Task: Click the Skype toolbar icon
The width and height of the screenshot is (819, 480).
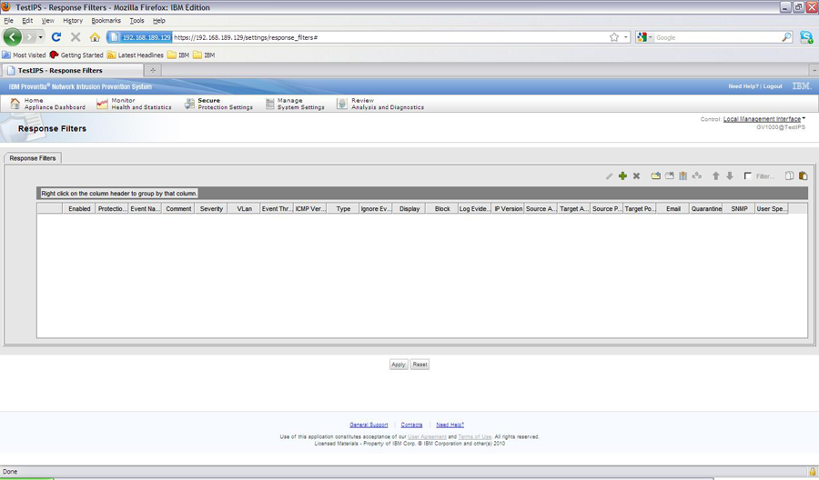Action: tap(806, 37)
